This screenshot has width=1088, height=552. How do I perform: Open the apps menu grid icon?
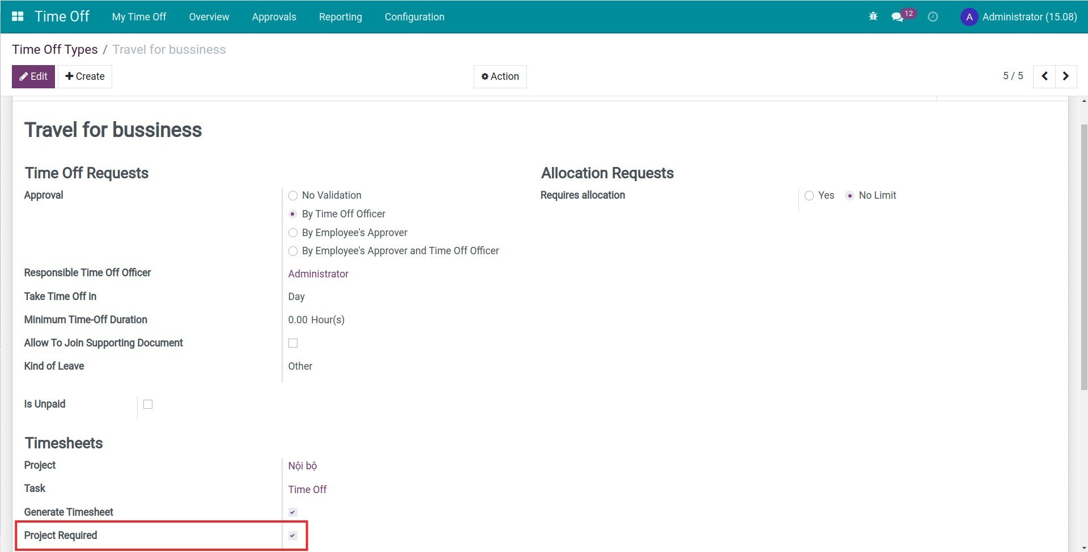[18, 16]
